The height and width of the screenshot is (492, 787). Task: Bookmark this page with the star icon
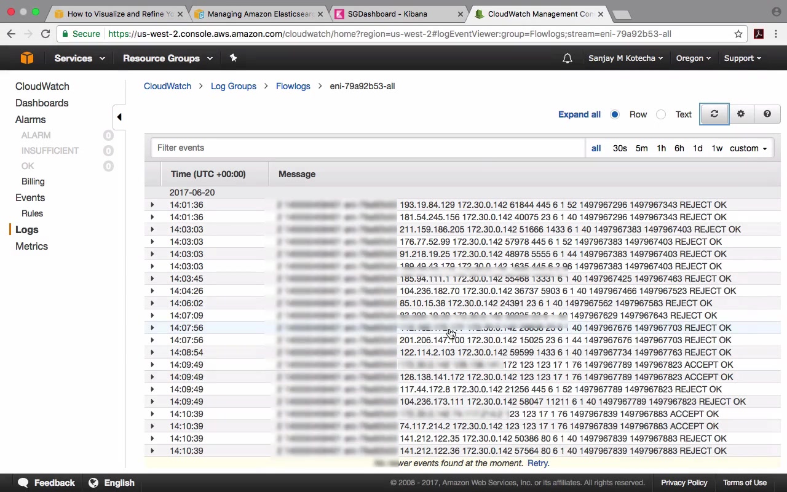point(738,34)
